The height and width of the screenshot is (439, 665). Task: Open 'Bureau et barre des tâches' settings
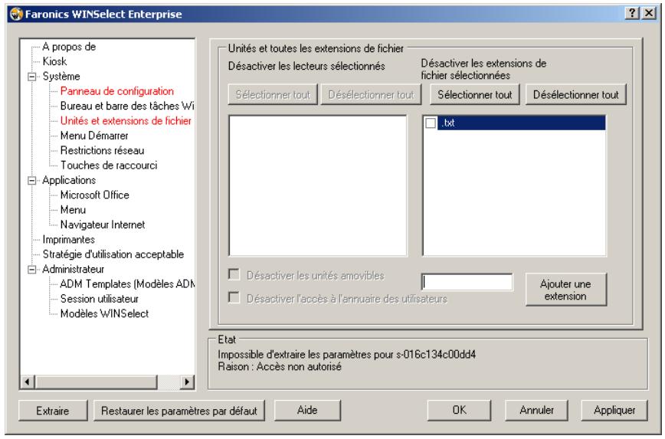[127, 106]
